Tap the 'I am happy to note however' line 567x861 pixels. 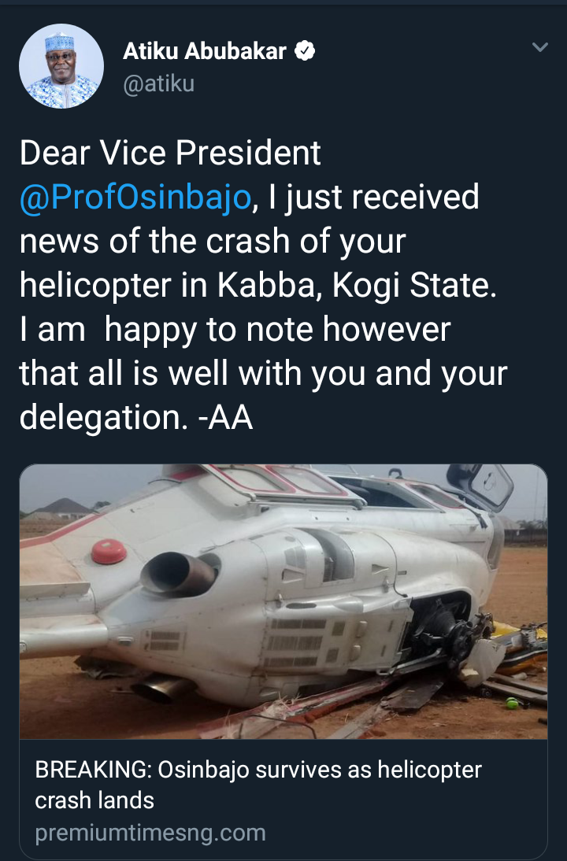[235, 329]
